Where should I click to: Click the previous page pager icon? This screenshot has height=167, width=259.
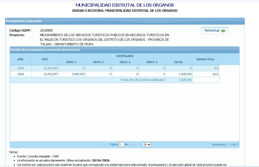(106, 145)
